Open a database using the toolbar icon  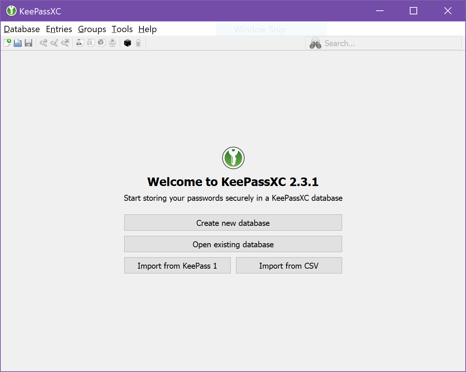18,43
